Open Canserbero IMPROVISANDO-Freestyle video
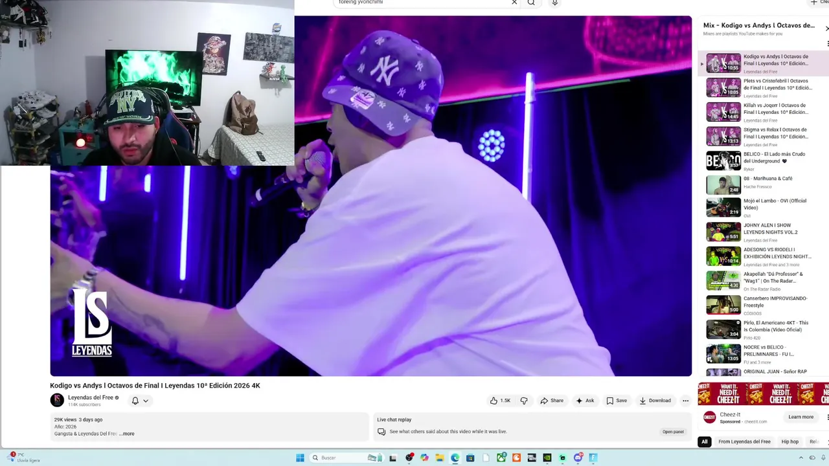 point(758,305)
